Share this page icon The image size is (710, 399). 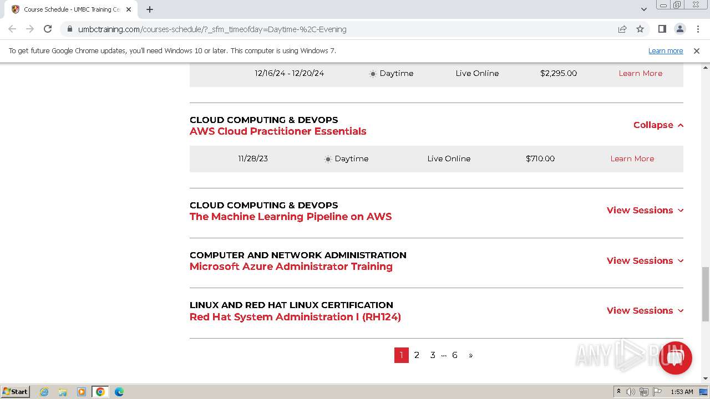pyautogui.click(x=622, y=29)
